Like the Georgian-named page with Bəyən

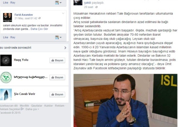click(x=57, y=77)
